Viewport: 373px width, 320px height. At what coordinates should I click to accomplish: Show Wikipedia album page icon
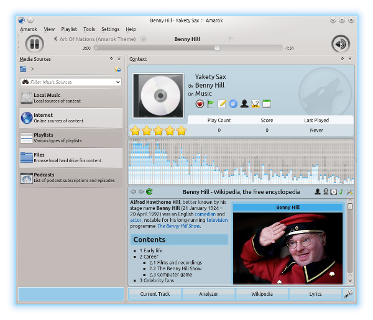[x=334, y=192]
